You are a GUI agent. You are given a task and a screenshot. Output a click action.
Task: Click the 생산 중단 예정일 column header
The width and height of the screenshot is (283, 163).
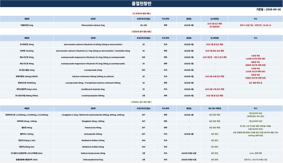[x=214, y=108]
